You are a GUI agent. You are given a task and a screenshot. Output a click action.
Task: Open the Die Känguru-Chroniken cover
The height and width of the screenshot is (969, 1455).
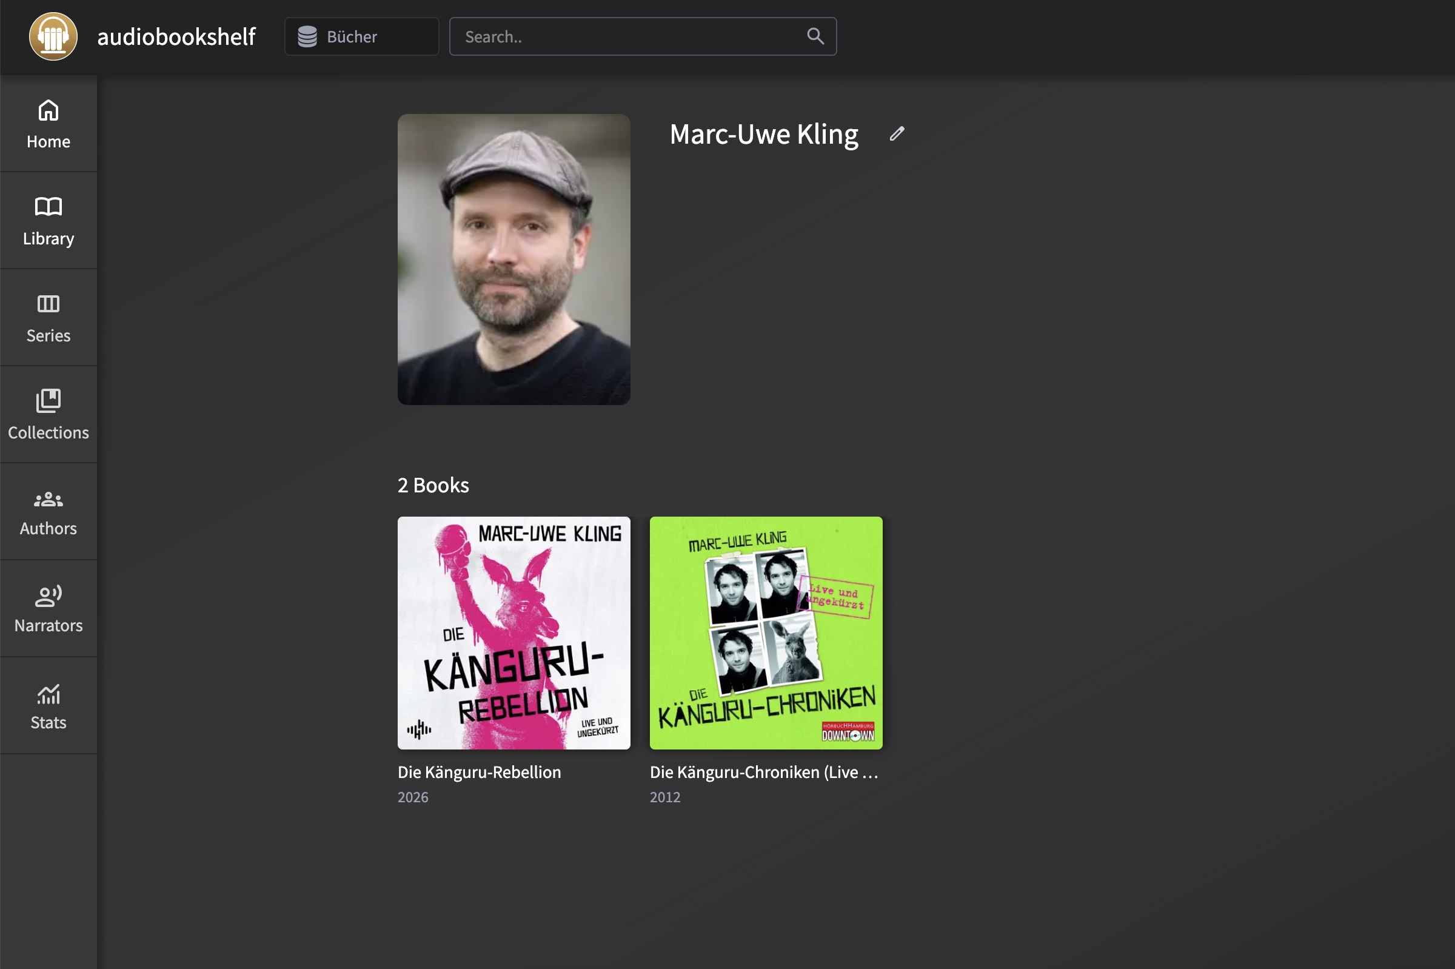pos(766,633)
